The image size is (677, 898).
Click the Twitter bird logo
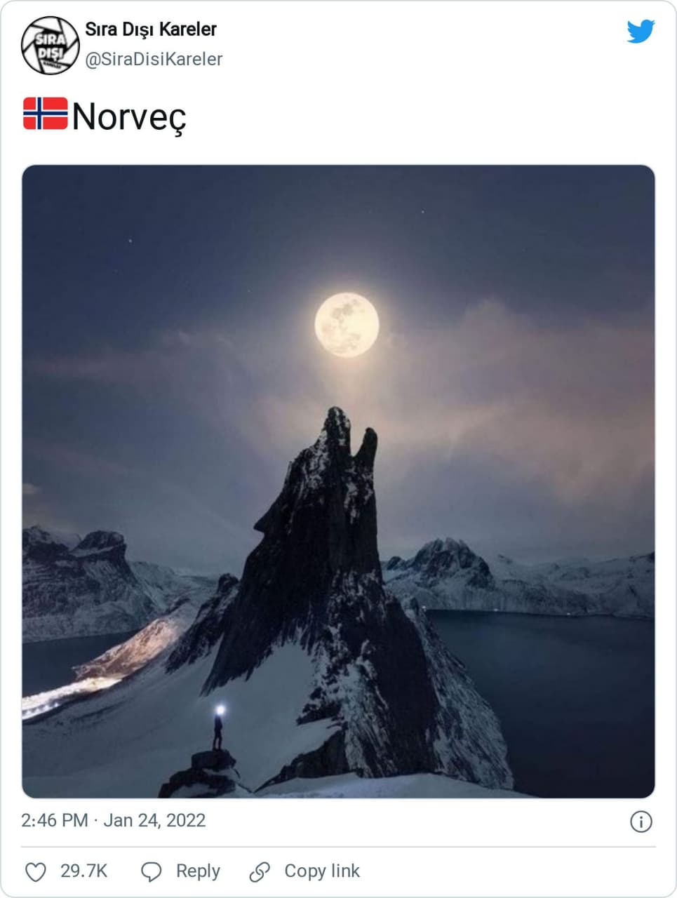(641, 32)
